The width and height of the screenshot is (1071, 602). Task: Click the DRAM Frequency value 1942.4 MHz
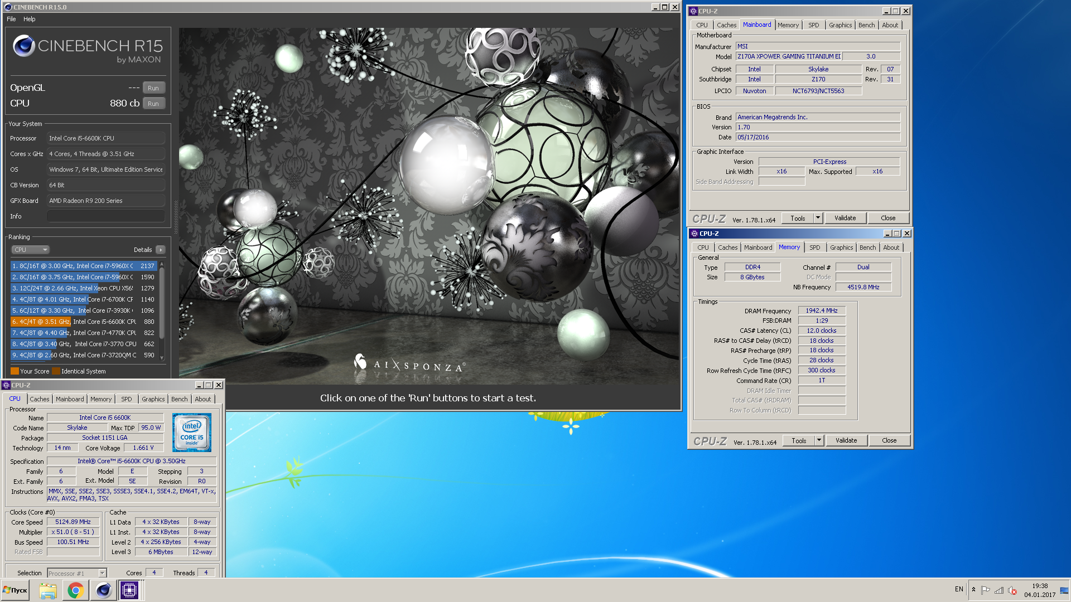coord(822,311)
